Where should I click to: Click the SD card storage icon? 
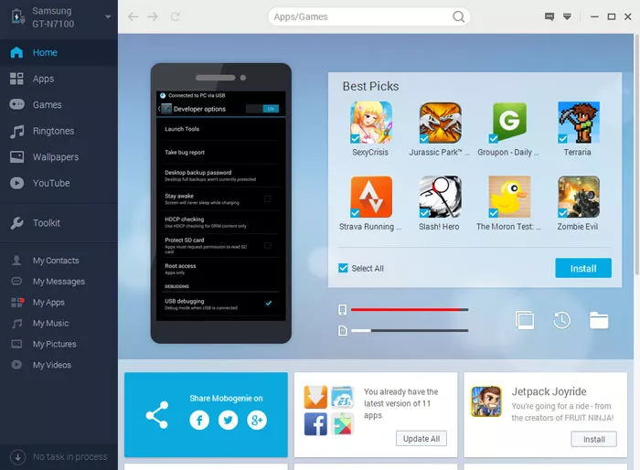tap(343, 330)
